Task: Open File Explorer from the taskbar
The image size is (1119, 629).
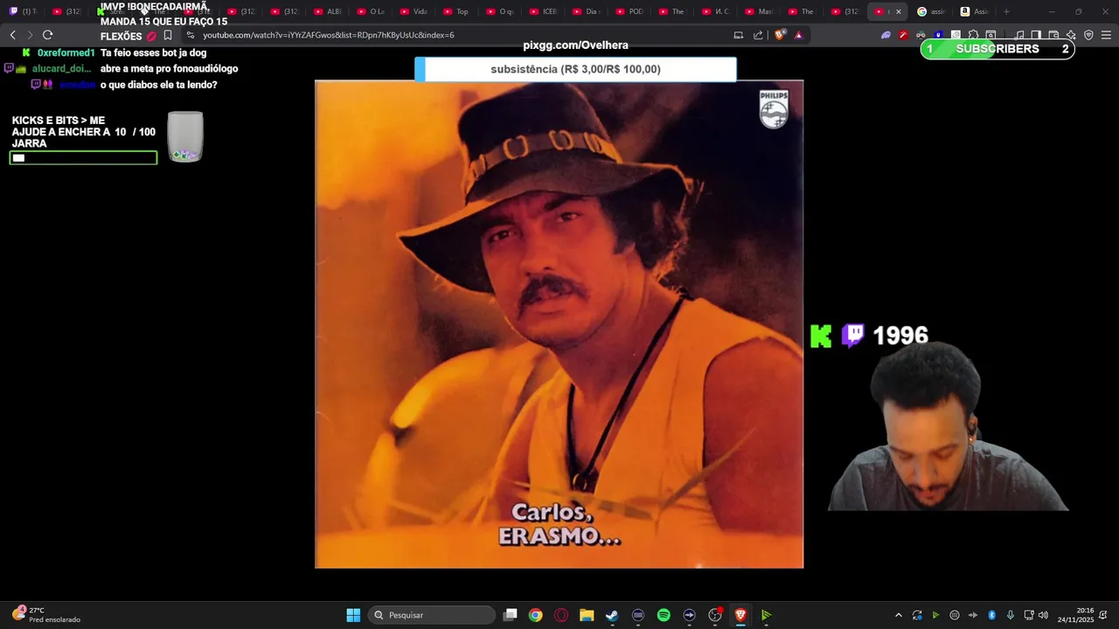Action: click(x=587, y=615)
